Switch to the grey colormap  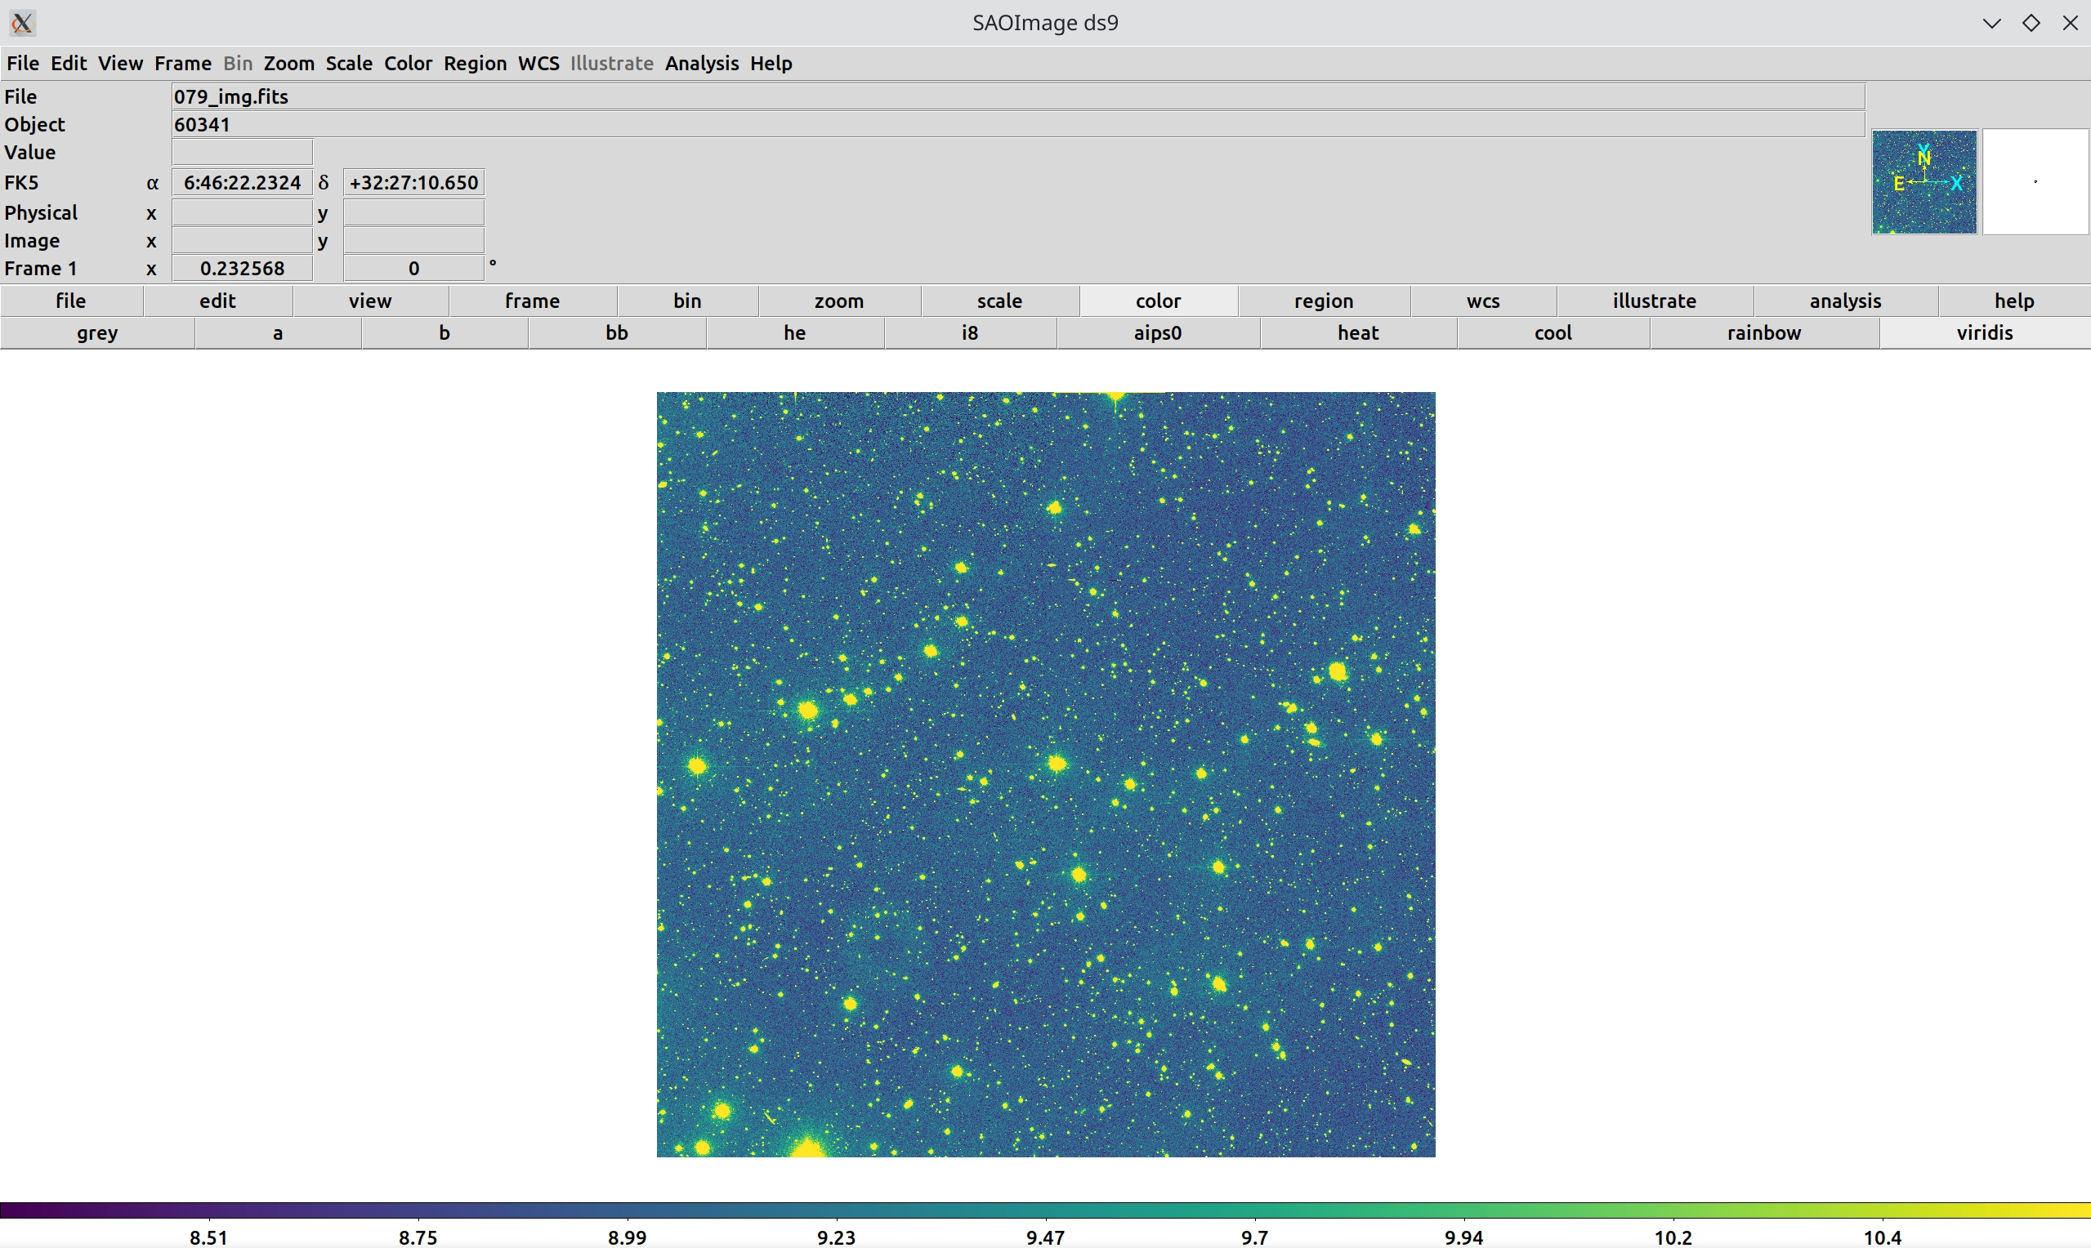(x=96, y=333)
